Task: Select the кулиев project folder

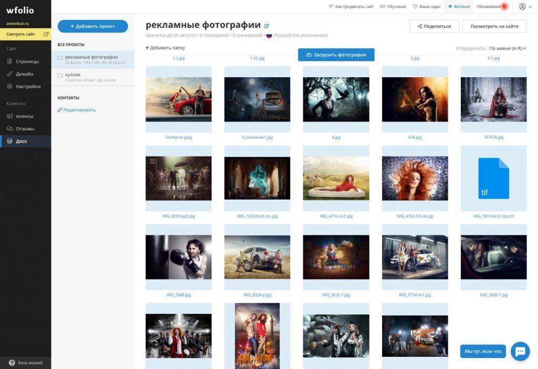Action: point(92,77)
